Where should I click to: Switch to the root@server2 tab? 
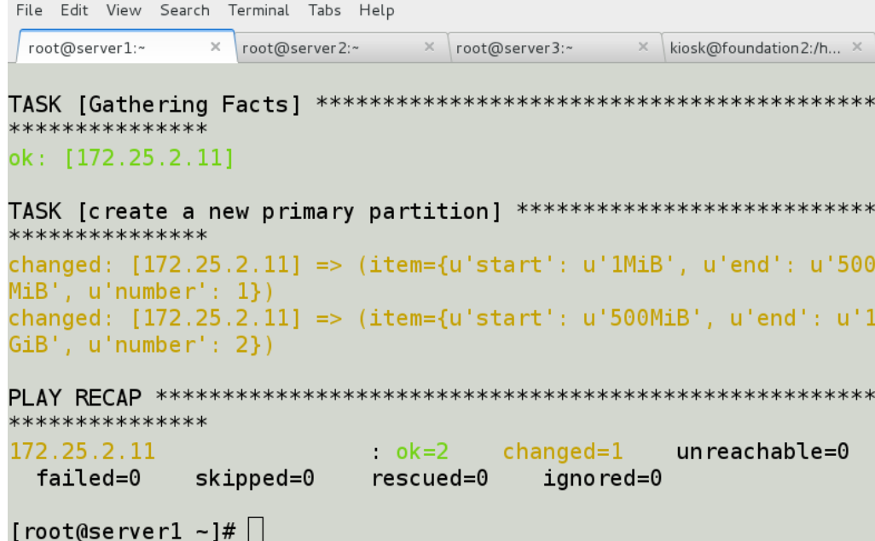[x=341, y=48]
